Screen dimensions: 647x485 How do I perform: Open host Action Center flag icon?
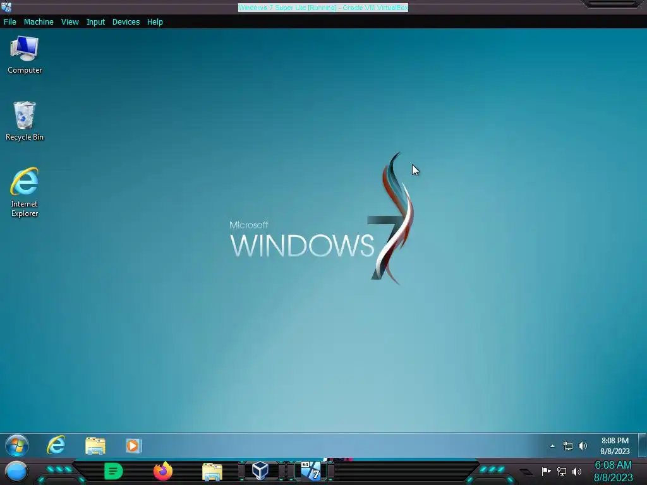(x=546, y=471)
